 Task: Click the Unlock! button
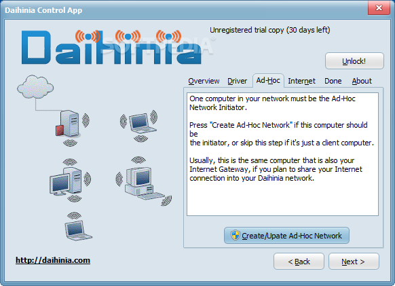(x=354, y=61)
